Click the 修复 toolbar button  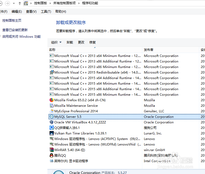(92, 42)
